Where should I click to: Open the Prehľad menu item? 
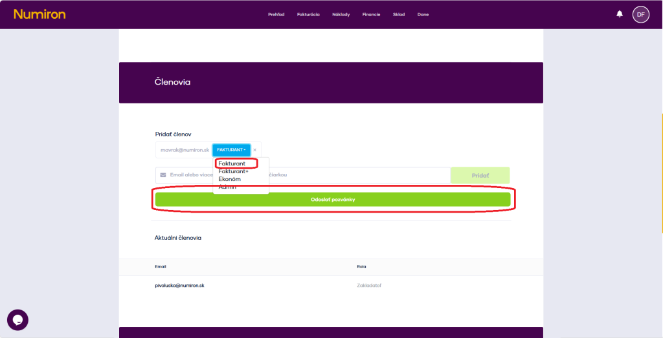point(276,14)
